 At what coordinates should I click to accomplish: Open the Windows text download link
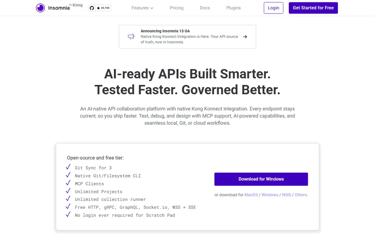(270, 195)
